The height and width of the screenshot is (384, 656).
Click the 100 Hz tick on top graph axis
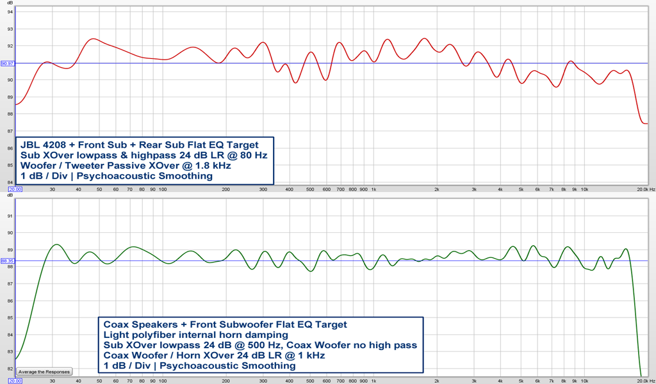(x=163, y=189)
